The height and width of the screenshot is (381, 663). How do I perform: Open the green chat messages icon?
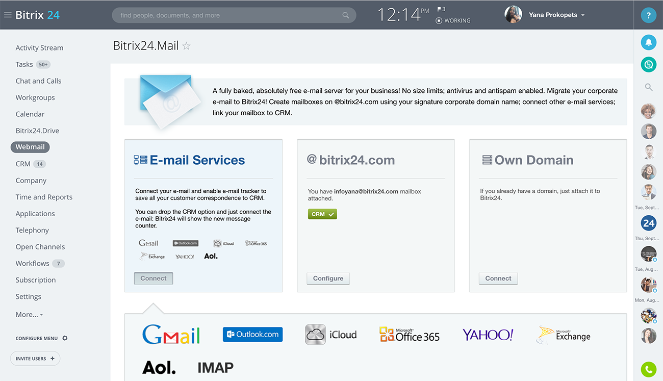tap(648, 64)
